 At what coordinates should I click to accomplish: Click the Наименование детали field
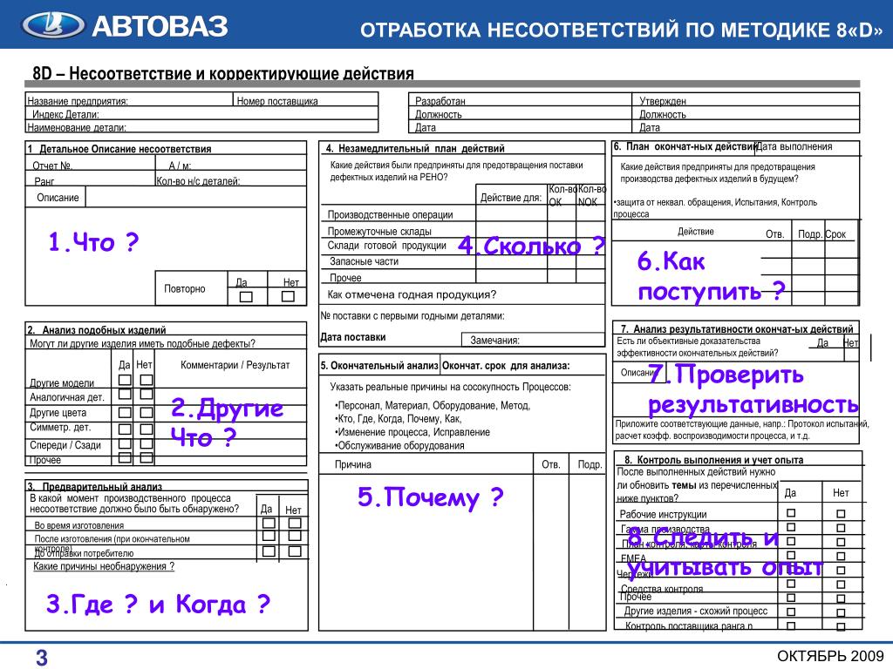pos(201,127)
